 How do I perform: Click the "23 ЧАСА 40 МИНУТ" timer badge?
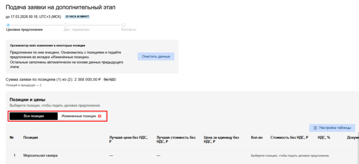tap(77, 17)
